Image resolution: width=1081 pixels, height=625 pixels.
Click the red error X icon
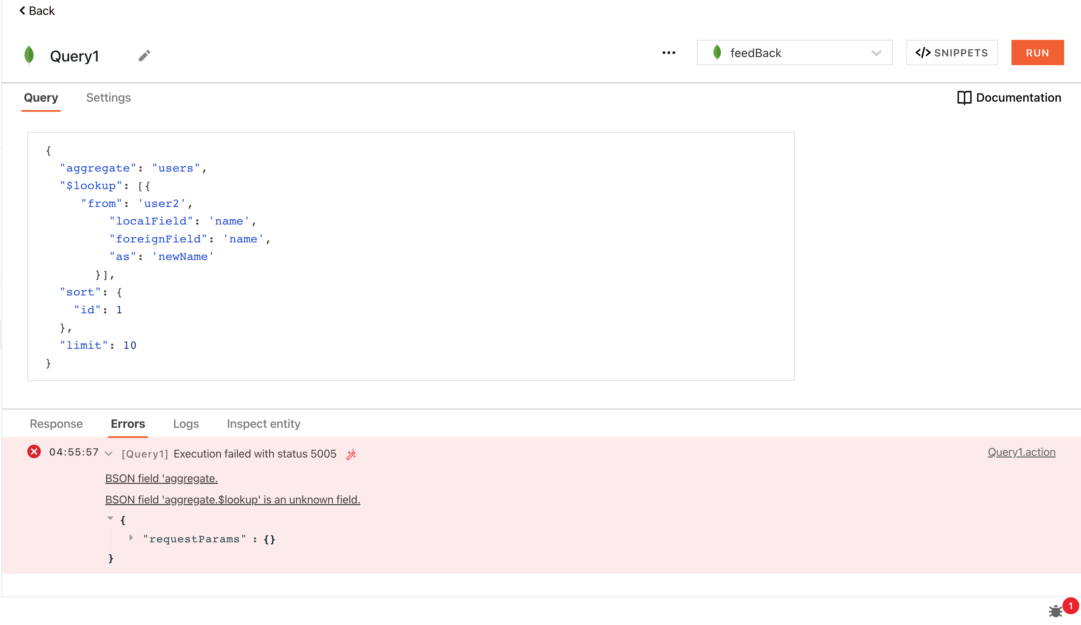[34, 452]
